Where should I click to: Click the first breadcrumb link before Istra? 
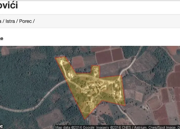(x=1, y=21)
